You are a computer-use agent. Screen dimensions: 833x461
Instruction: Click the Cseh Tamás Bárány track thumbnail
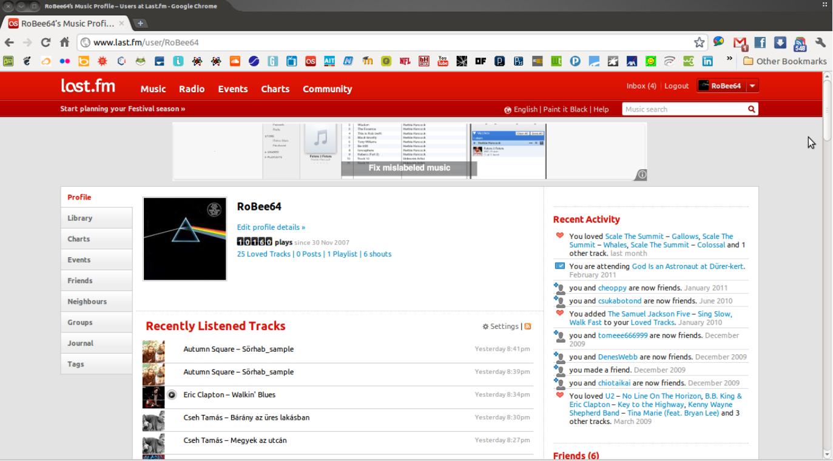pyautogui.click(x=153, y=421)
